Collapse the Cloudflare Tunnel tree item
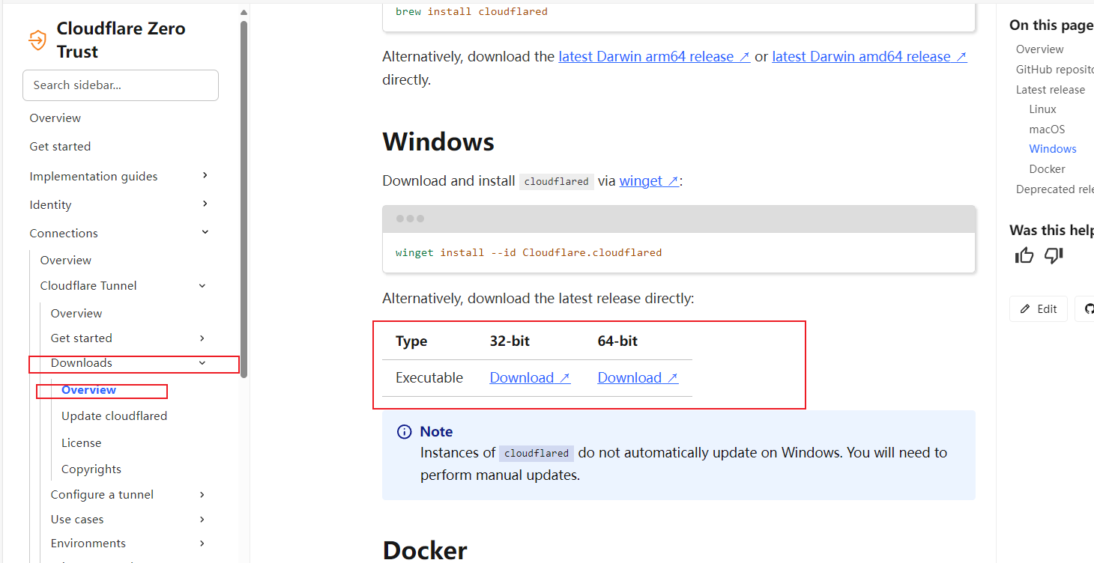 [202, 286]
